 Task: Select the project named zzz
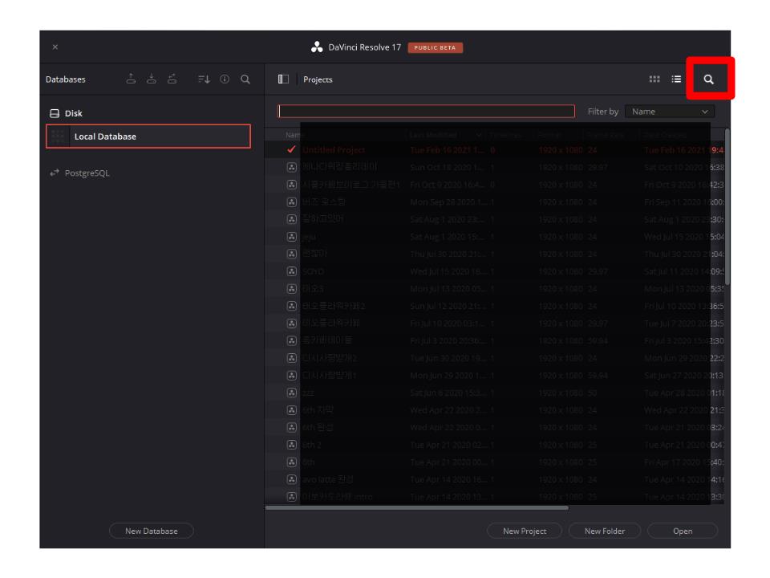(x=308, y=393)
